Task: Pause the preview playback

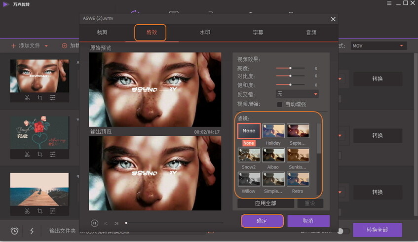Action: click(94, 223)
